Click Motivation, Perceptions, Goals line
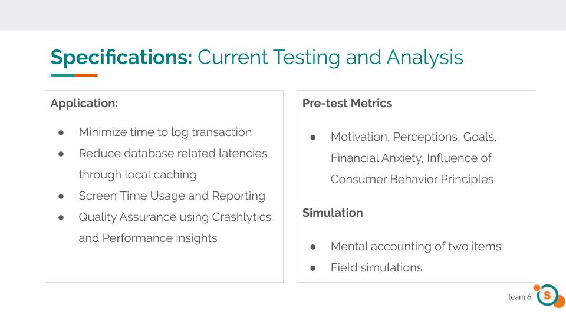The height and width of the screenshot is (318, 566). coord(413,137)
